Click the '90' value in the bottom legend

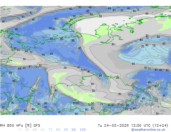point(58,130)
